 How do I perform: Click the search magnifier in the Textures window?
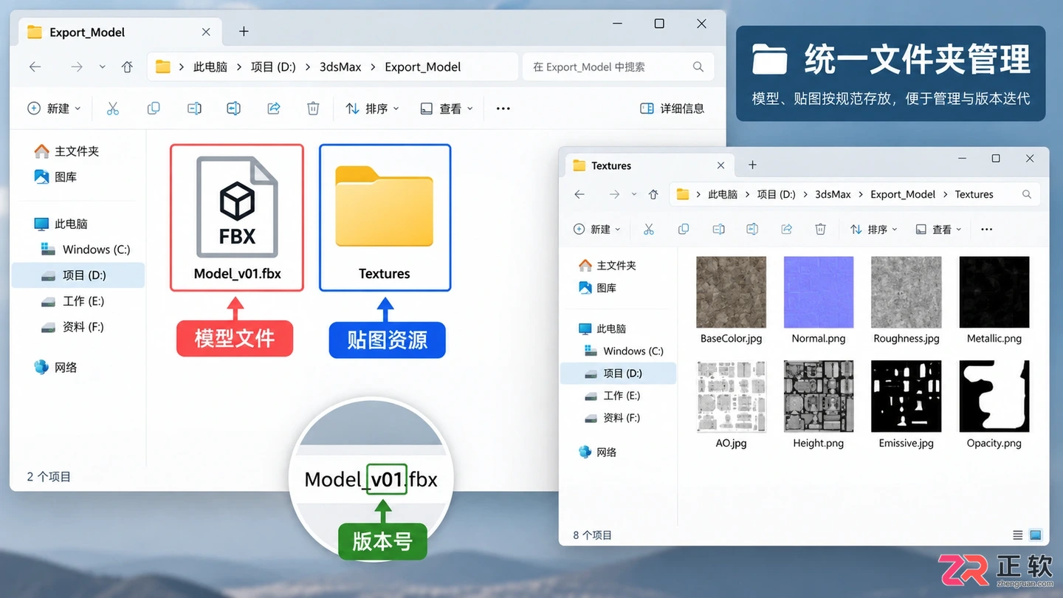[x=1027, y=195]
